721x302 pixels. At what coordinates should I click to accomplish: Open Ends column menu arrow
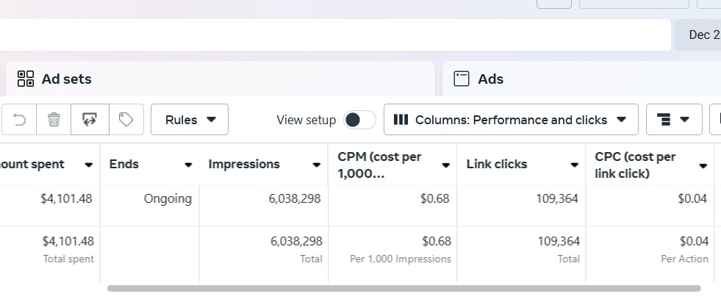coord(188,165)
